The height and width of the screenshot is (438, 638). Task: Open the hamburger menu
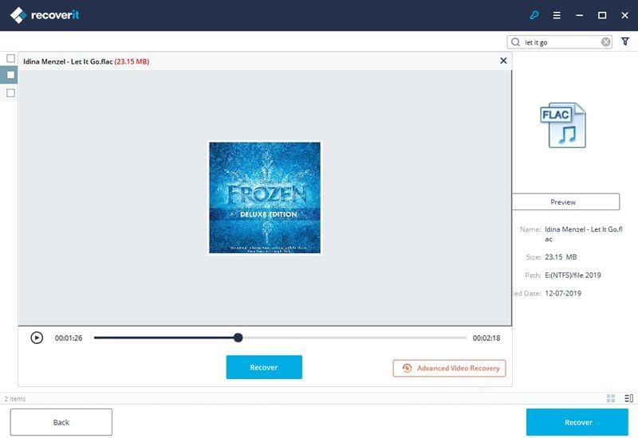557,15
